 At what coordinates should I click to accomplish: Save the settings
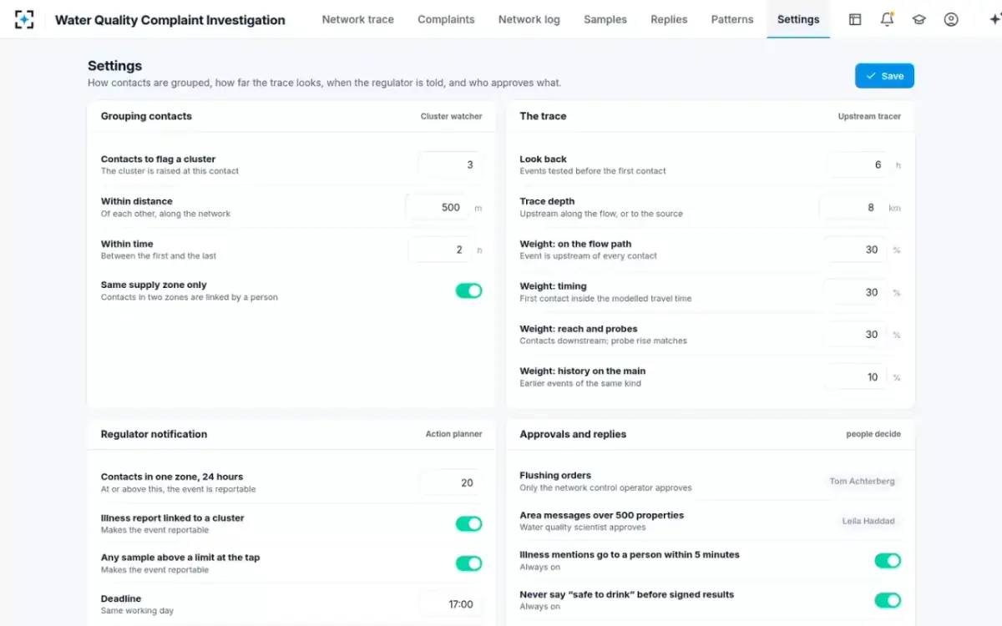click(x=884, y=76)
